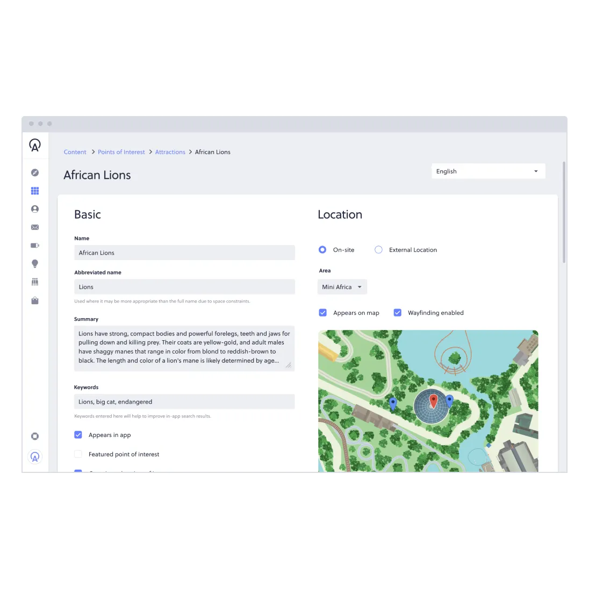Open the envelope messages icon in sidebar
This screenshot has width=589, height=589.
pyautogui.click(x=35, y=227)
